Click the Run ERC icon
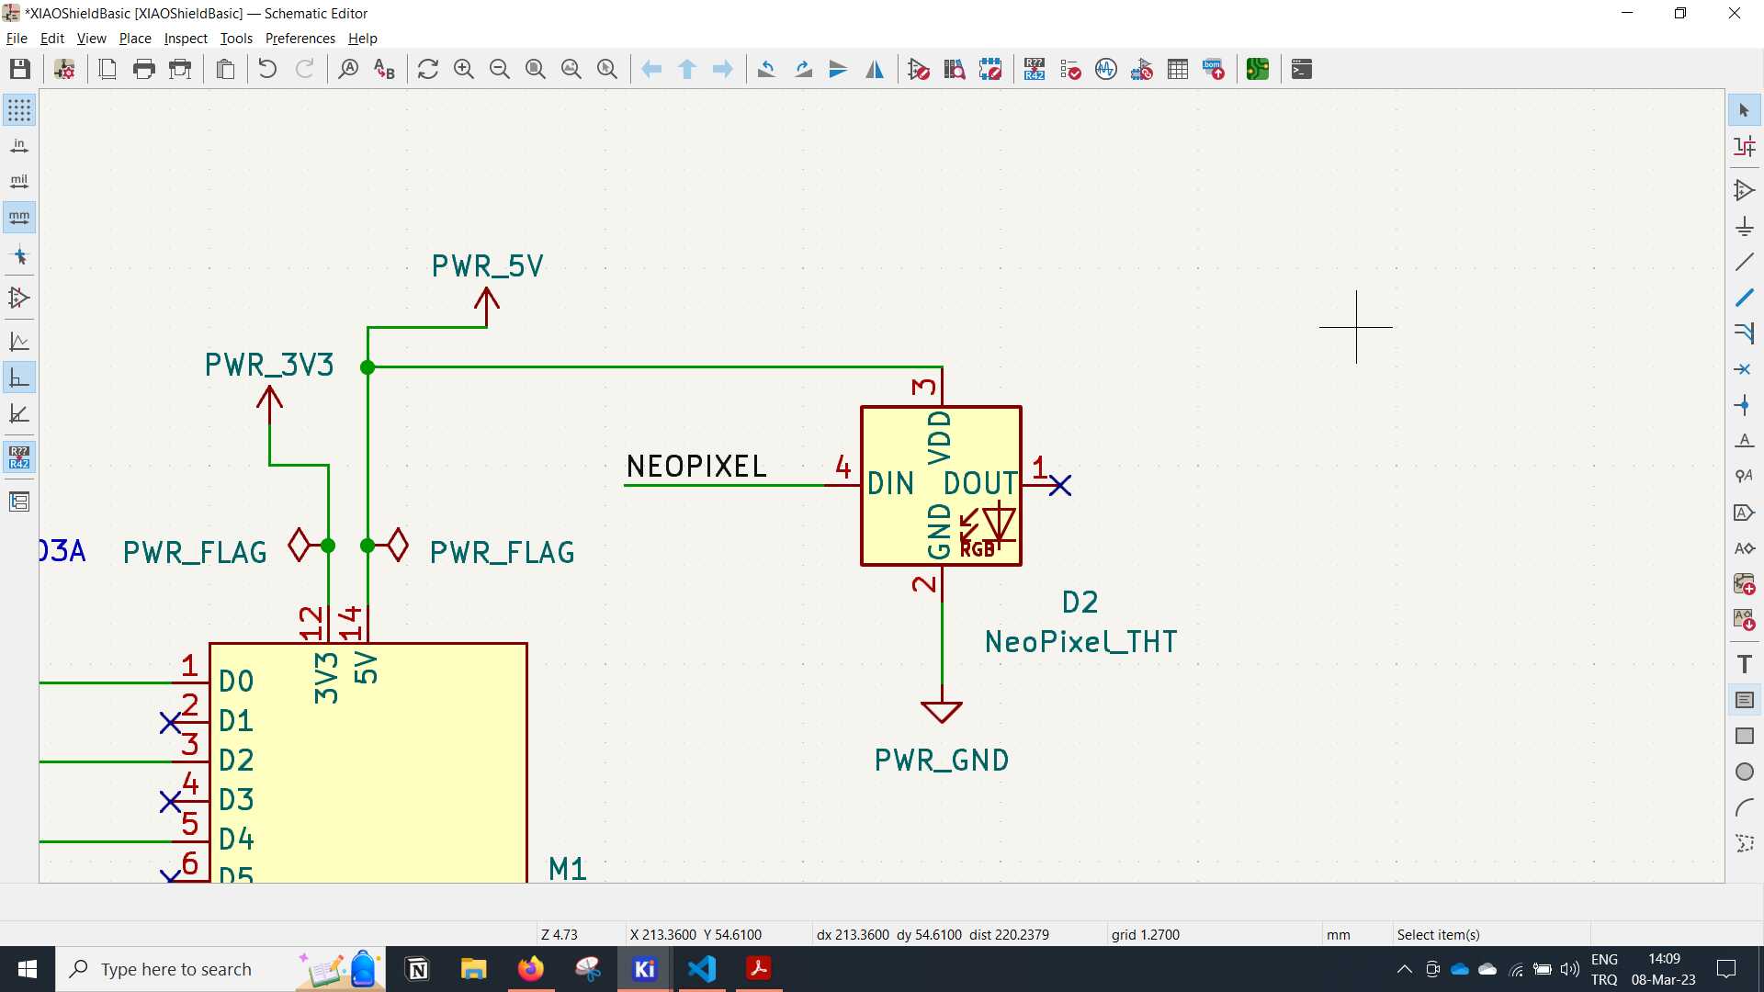 [x=1071, y=69]
